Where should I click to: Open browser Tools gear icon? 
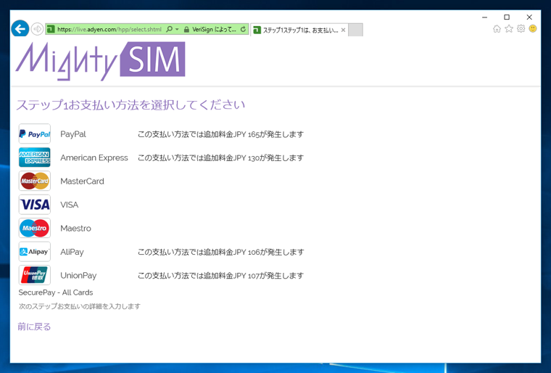pyautogui.click(x=521, y=28)
